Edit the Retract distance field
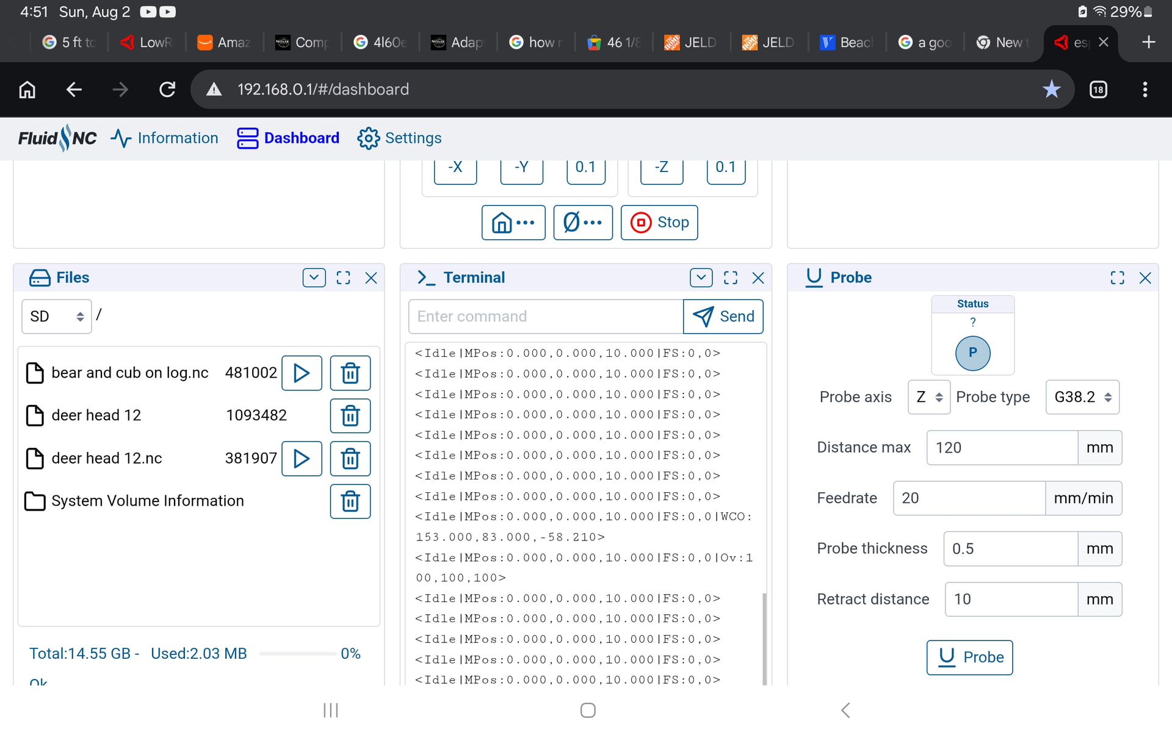The width and height of the screenshot is (1172, 732). 1011,600
